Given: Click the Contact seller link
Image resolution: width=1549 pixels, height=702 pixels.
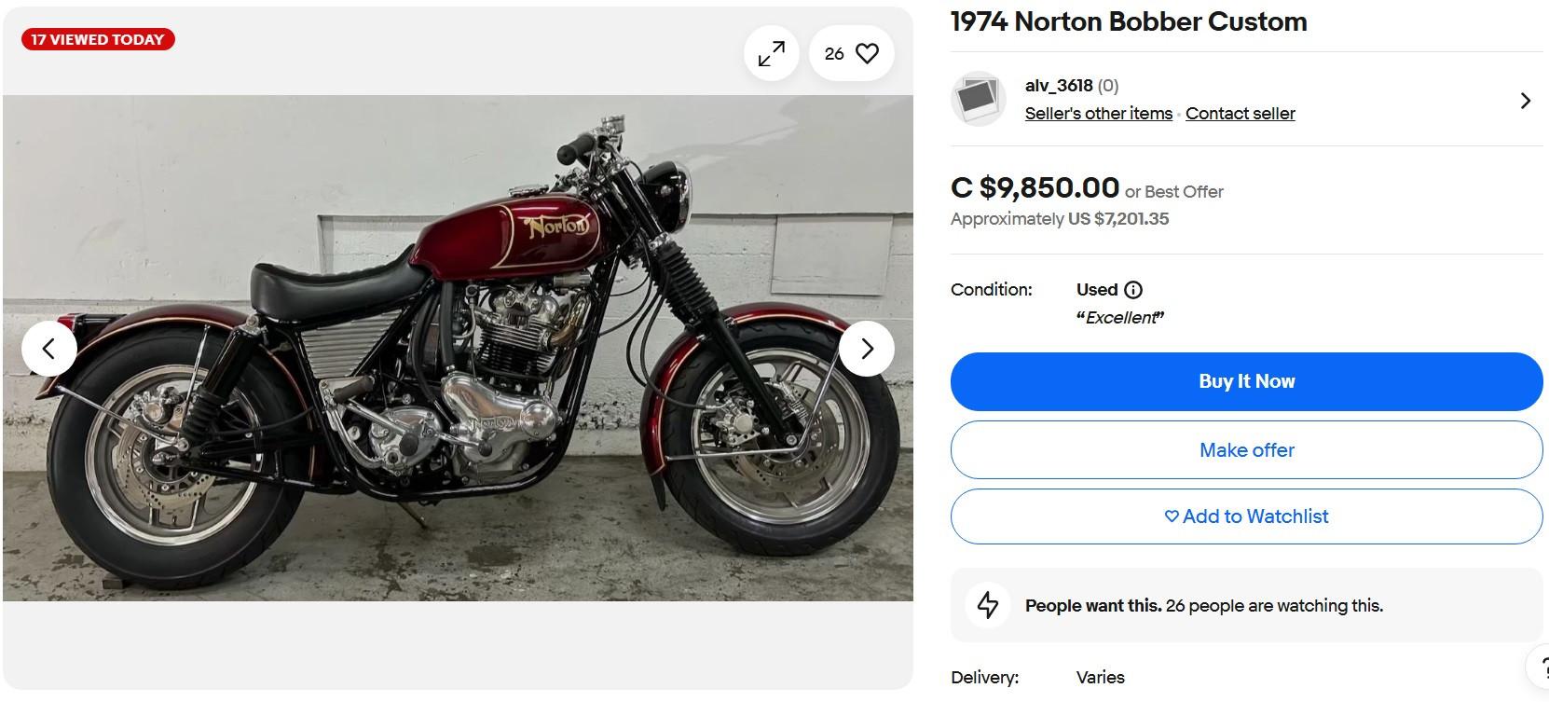Looking at the screenshot, I should (1240, 114).
